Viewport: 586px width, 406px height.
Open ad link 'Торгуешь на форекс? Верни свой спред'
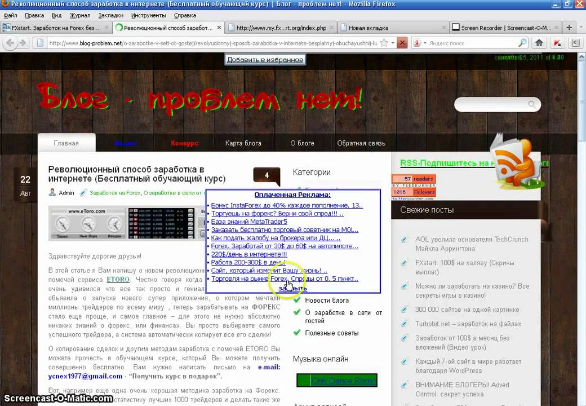click(277, 214)
